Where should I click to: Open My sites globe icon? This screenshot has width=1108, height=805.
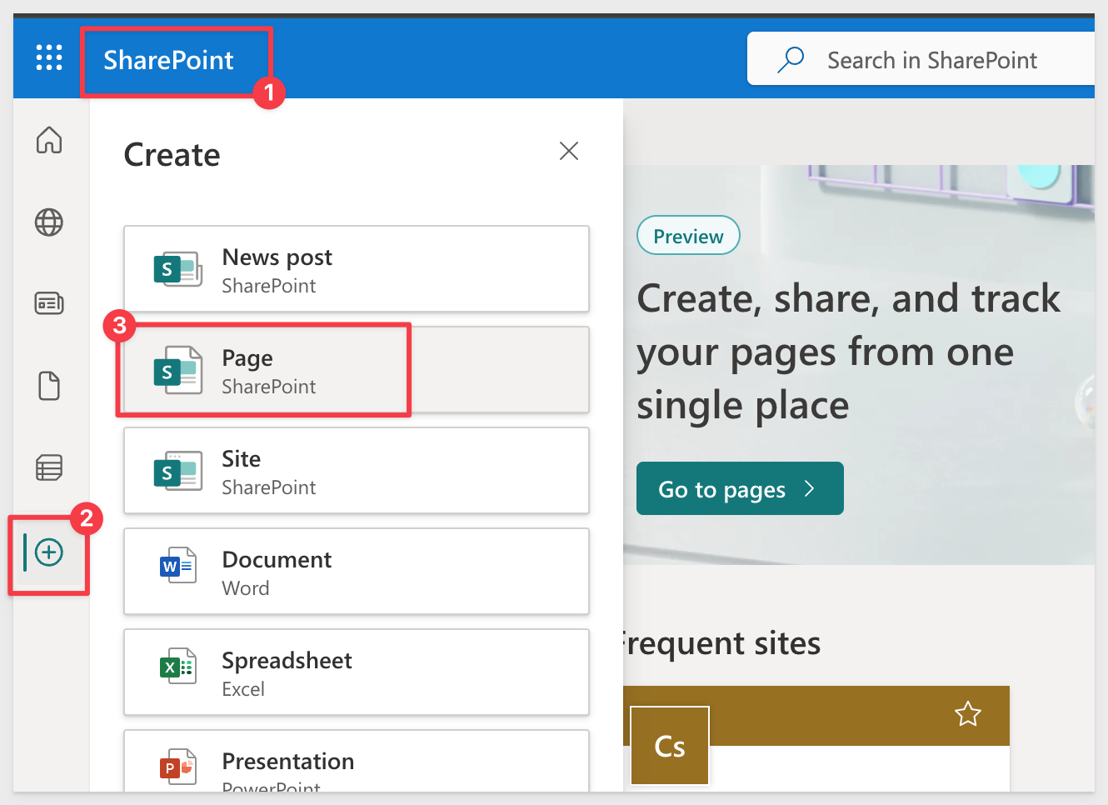(49, 222)
